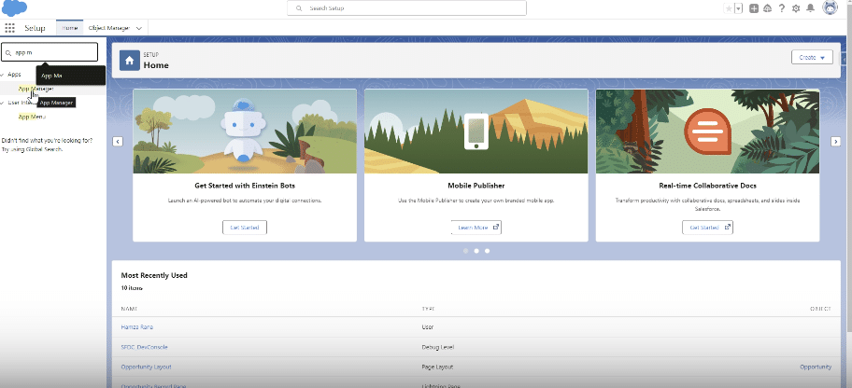Click the 'Debug Level' type cell
Viewport: 852px width, 388px height.
438,347
